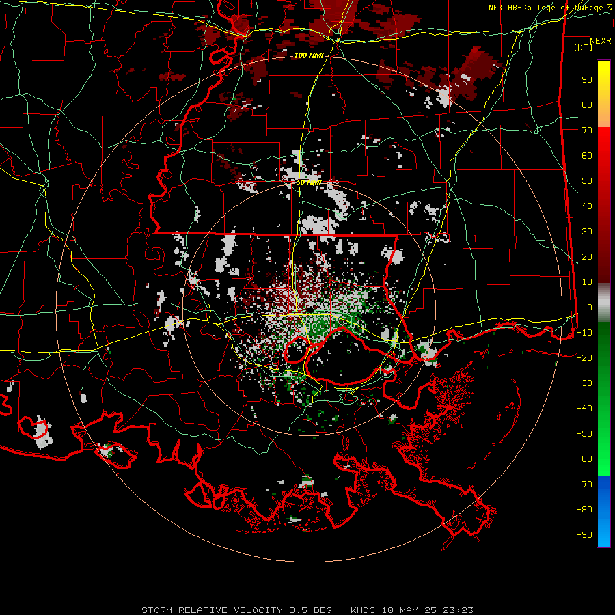Click the positive 10 scale value
This screenshot has width=615, height=615.
pyautogui.click(x=587, y=282)
